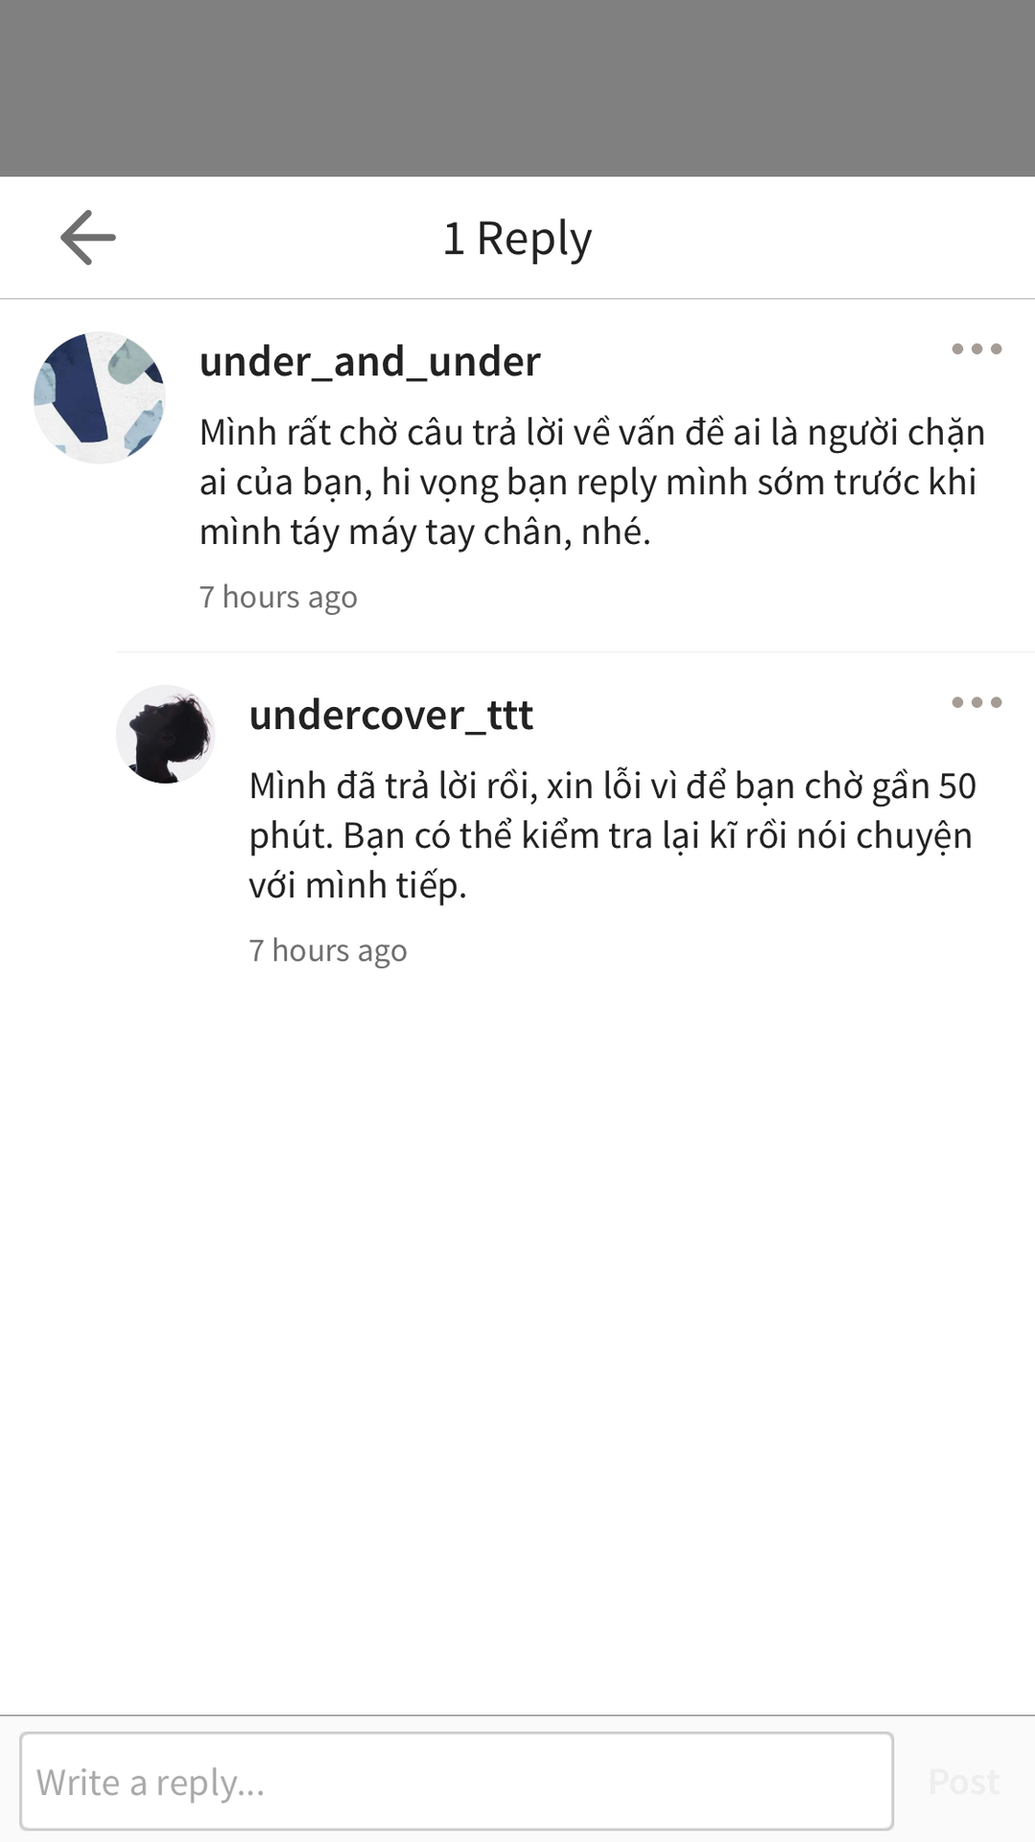Tap the line ending "nói chuyện"
This screenshot has width=1035, height=1842.
(x=610, y=836)
